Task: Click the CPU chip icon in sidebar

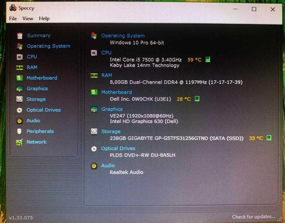Action: pyautogui.click(x=20, y=57)
